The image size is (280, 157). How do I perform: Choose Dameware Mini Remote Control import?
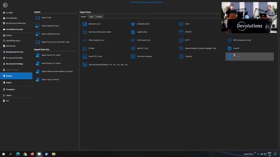coord(97,32)
